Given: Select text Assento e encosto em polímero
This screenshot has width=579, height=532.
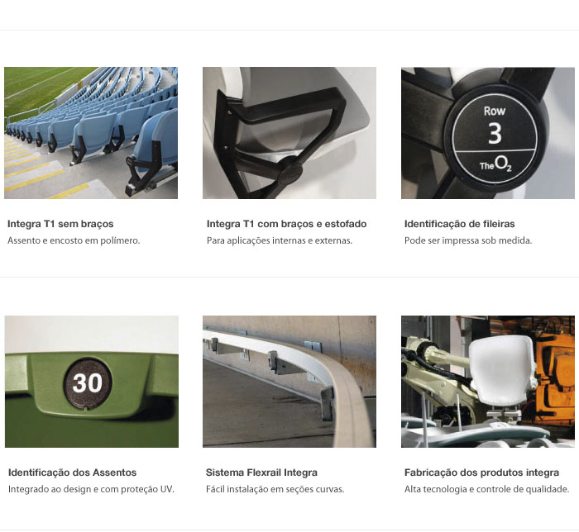Looking at the screenshot, I should pos(74,240).
